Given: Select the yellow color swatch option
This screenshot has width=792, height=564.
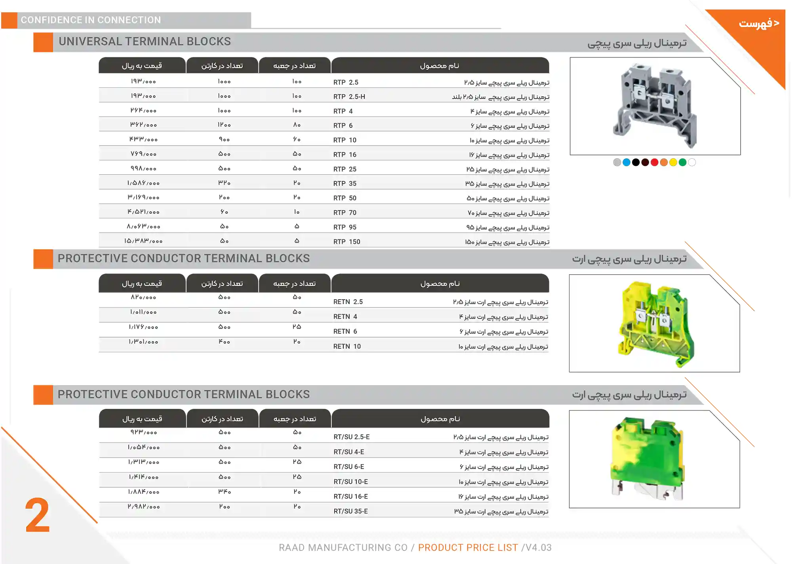Looking at the screenshot, I should click(x=673, y=162).
